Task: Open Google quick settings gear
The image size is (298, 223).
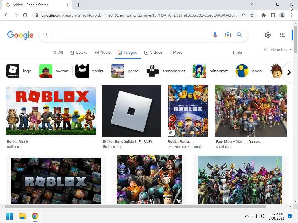Action: 268,35
